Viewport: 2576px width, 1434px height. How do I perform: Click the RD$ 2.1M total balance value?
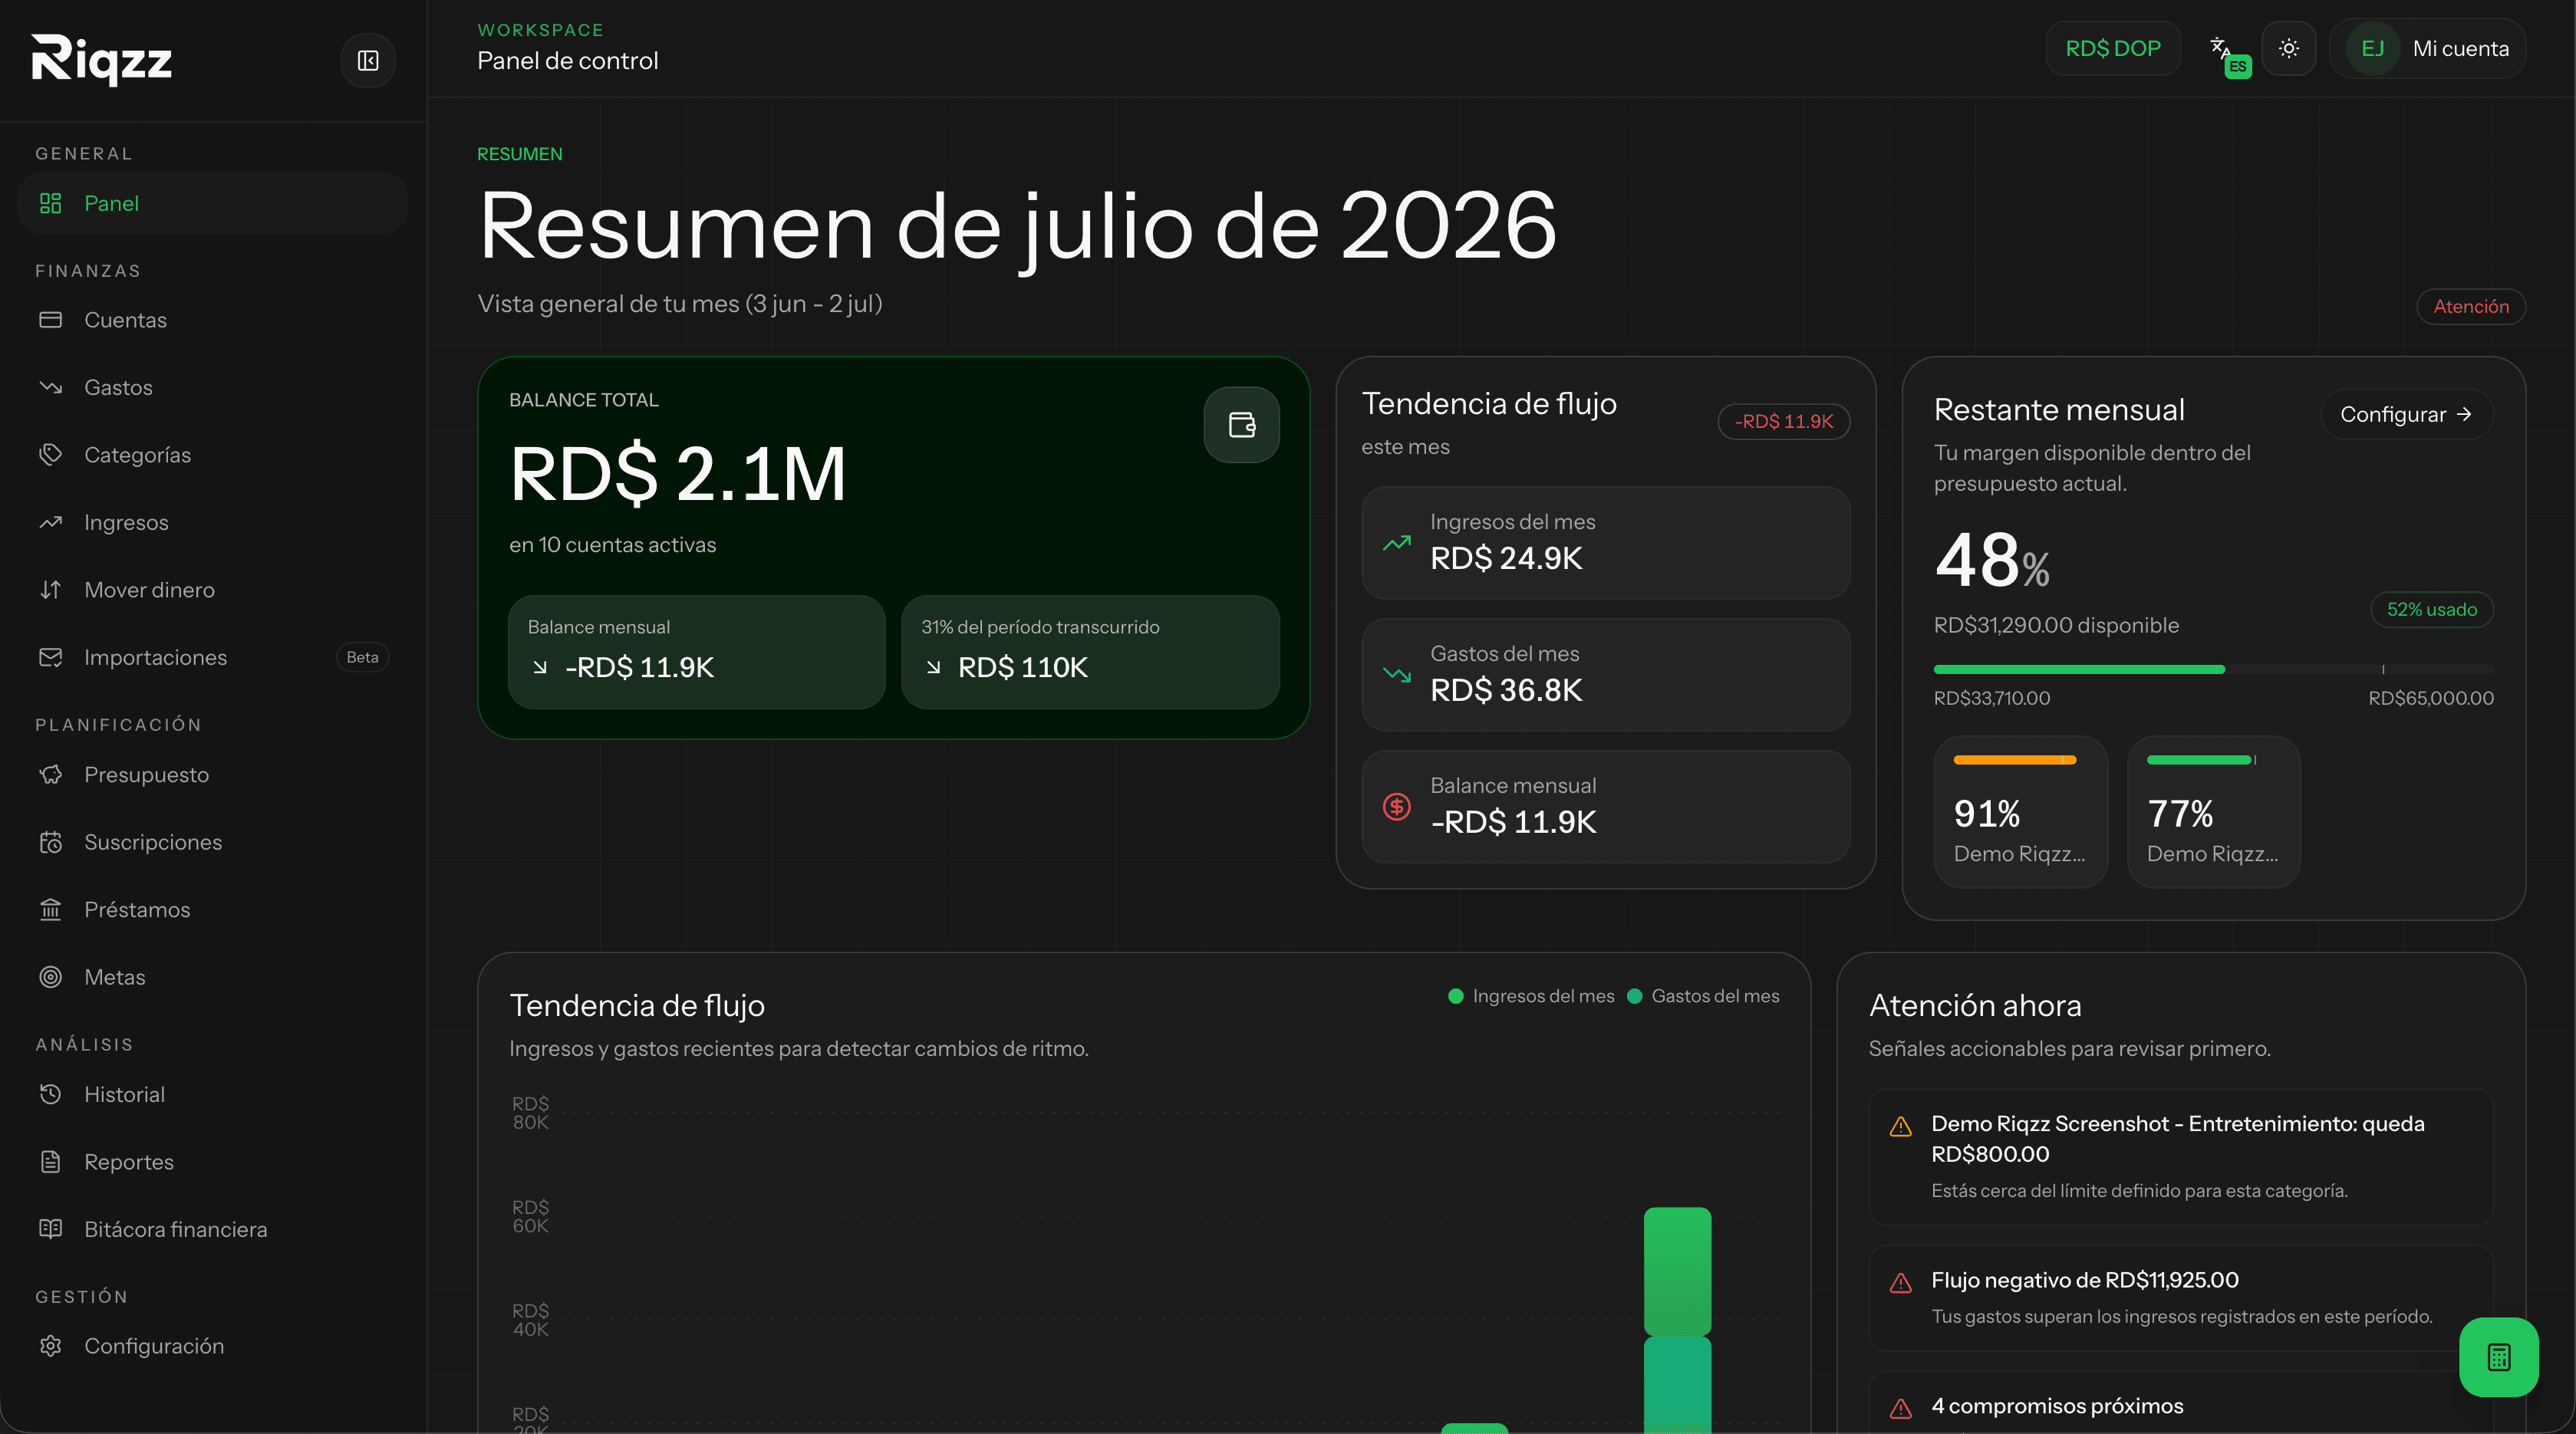(678, 472)
